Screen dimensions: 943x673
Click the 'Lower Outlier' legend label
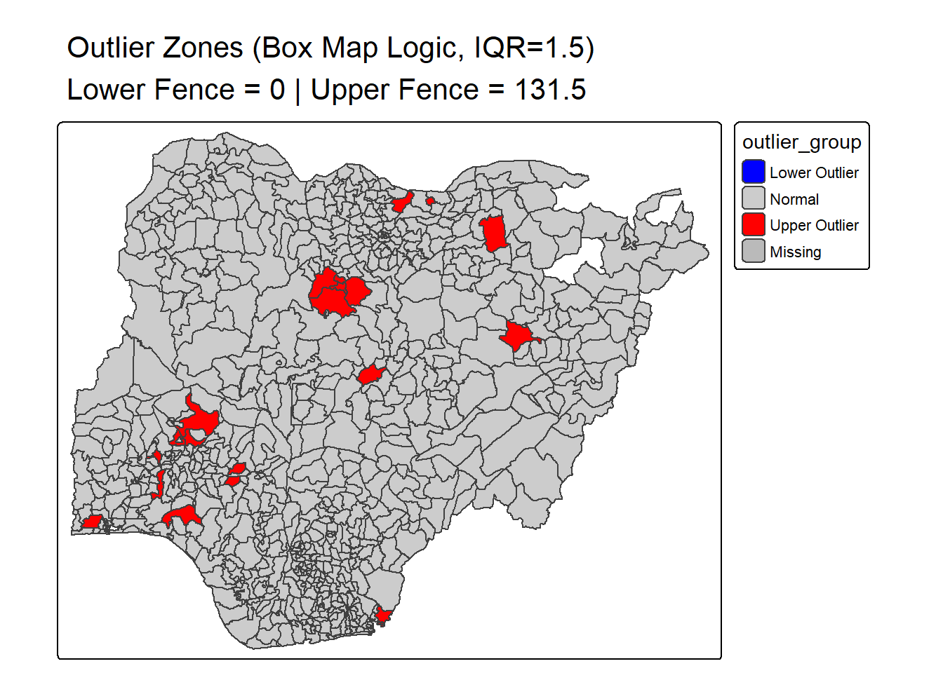point(813,172)
